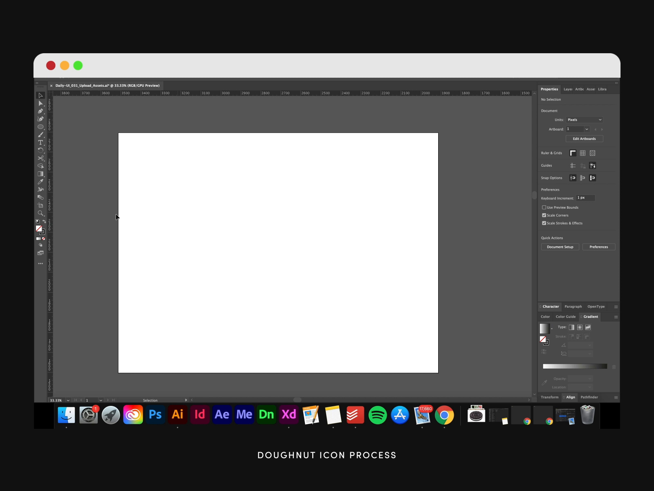This screenshot has width=654, height=491.
Task: Show the transparency grid icon
Action: 592,153
